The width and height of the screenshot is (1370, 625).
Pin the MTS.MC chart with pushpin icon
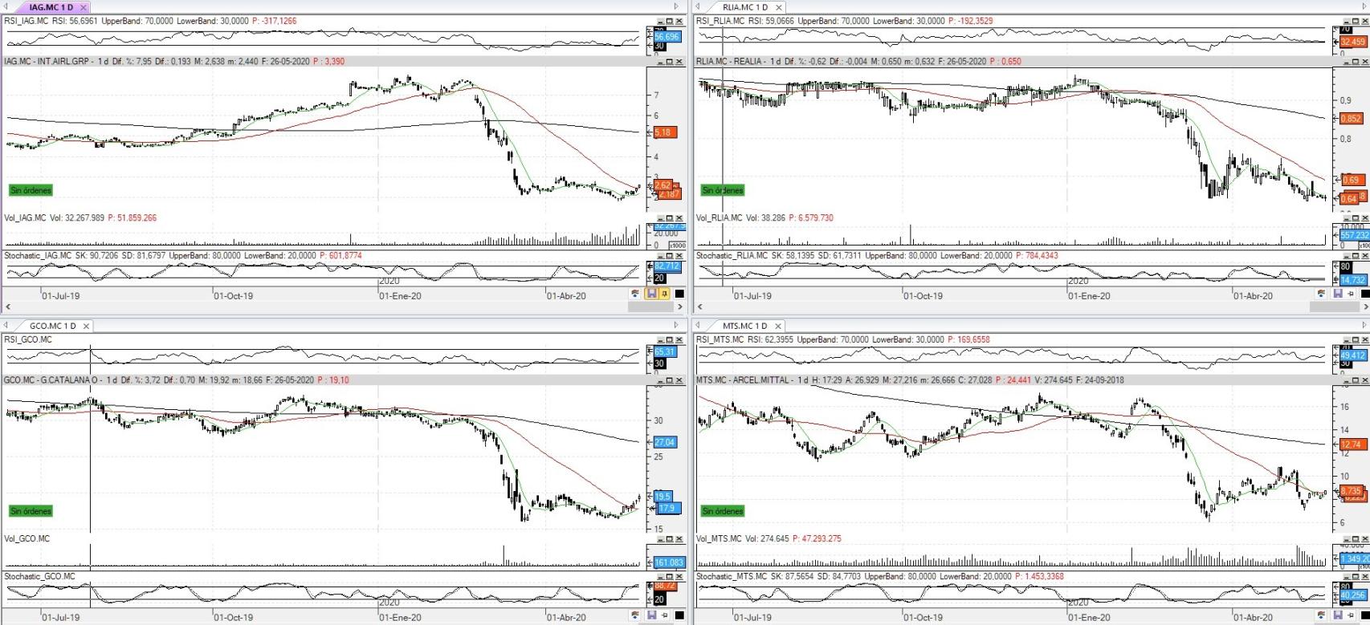[x=1351, y=615]
